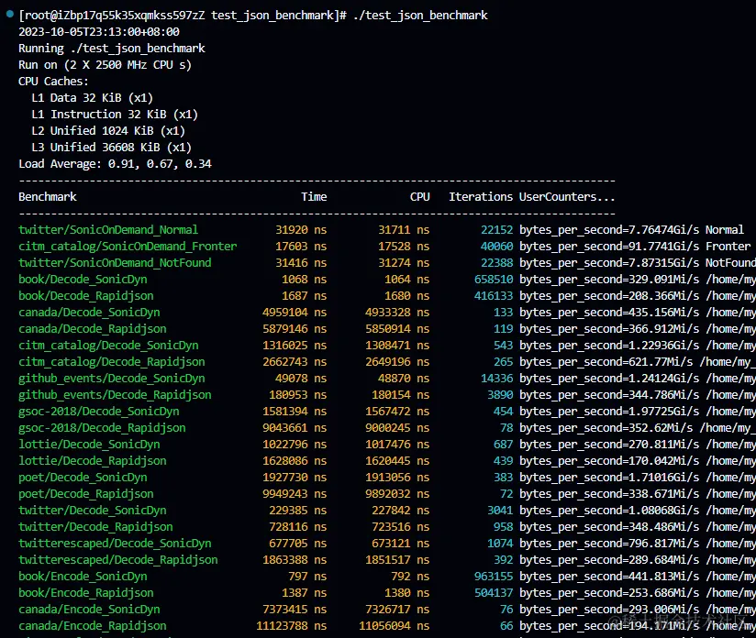The height and width of the screenshot is (638, 756).
Task: Click the iterations count 658510
Action: (494, 280)
